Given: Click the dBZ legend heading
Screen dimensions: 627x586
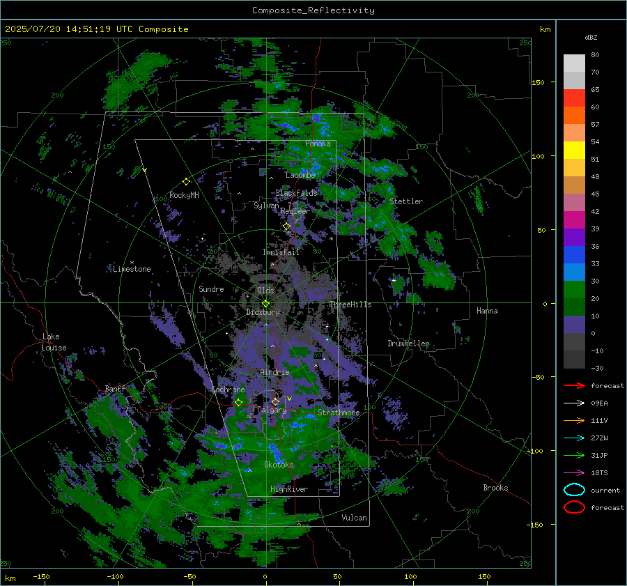Looking at the screenshot, I should pos(591,37).
